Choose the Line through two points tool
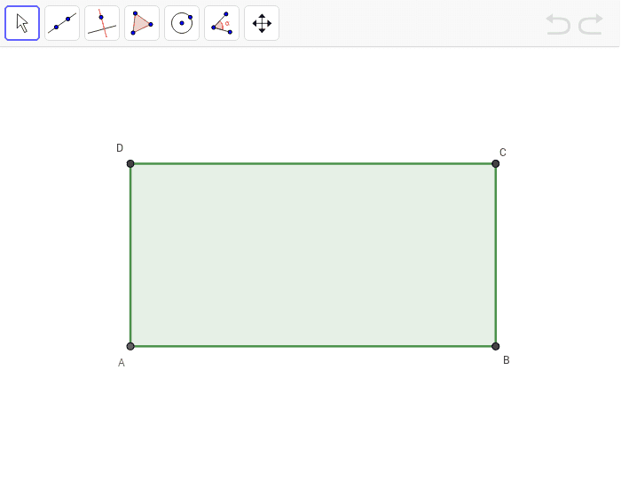The height and width of the screenshot is (488, 621). [62, 23]
